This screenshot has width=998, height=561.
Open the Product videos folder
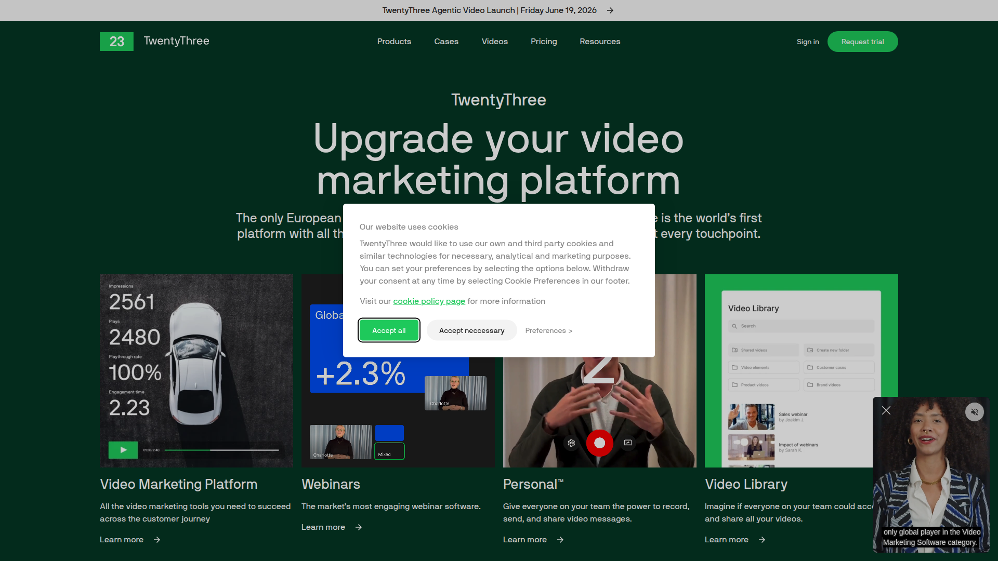tap(764, 385)
